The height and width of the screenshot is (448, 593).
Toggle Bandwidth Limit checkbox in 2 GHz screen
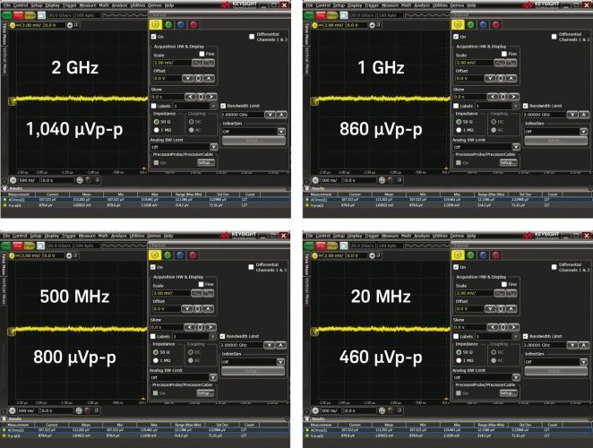coord(223,106)
